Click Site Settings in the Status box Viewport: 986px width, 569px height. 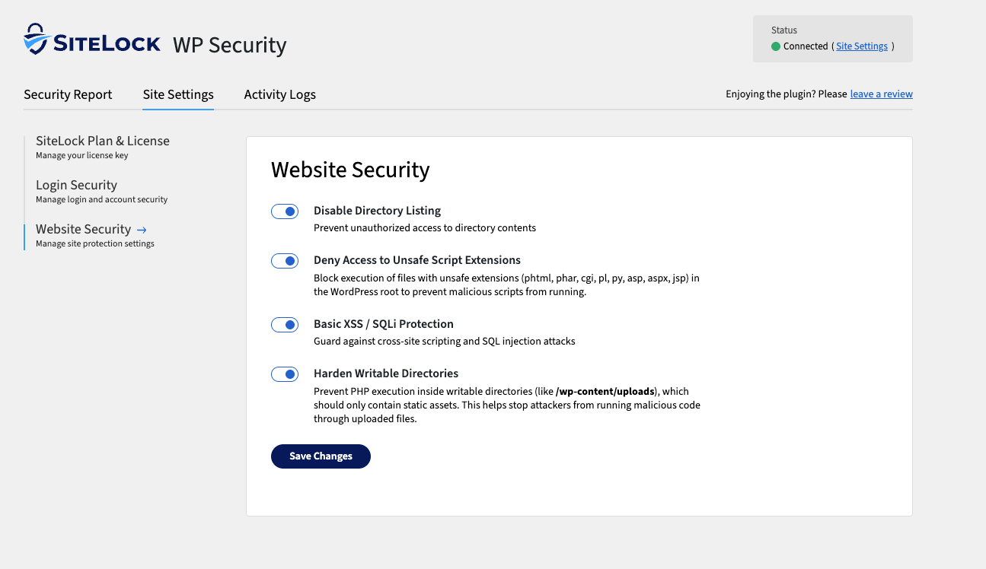click(x=861, y=46)
